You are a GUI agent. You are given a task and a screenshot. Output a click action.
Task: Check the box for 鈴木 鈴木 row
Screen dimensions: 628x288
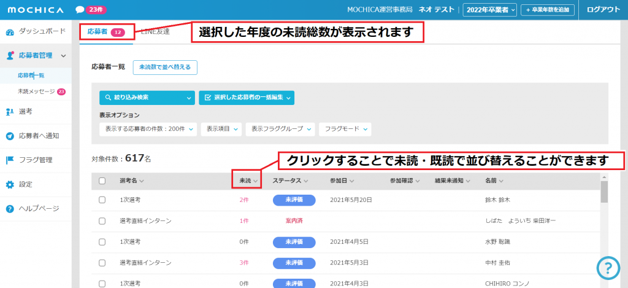[x=102, y=200]
